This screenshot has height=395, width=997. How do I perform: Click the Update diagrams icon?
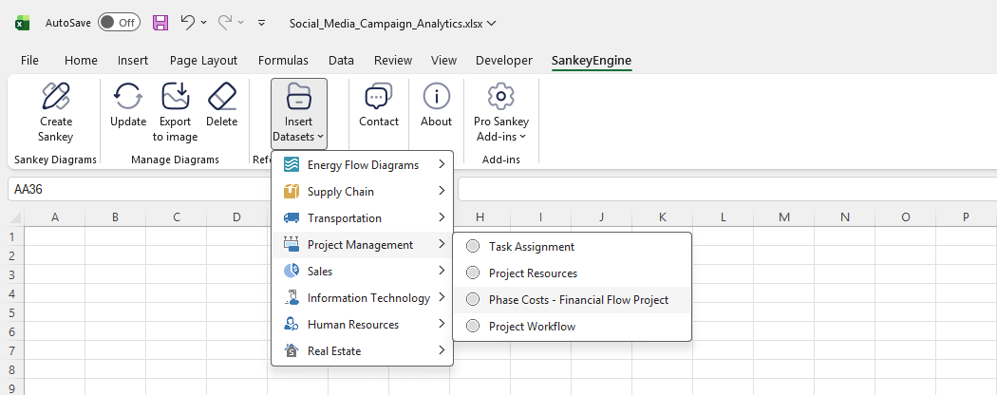[x=128, y=97]
